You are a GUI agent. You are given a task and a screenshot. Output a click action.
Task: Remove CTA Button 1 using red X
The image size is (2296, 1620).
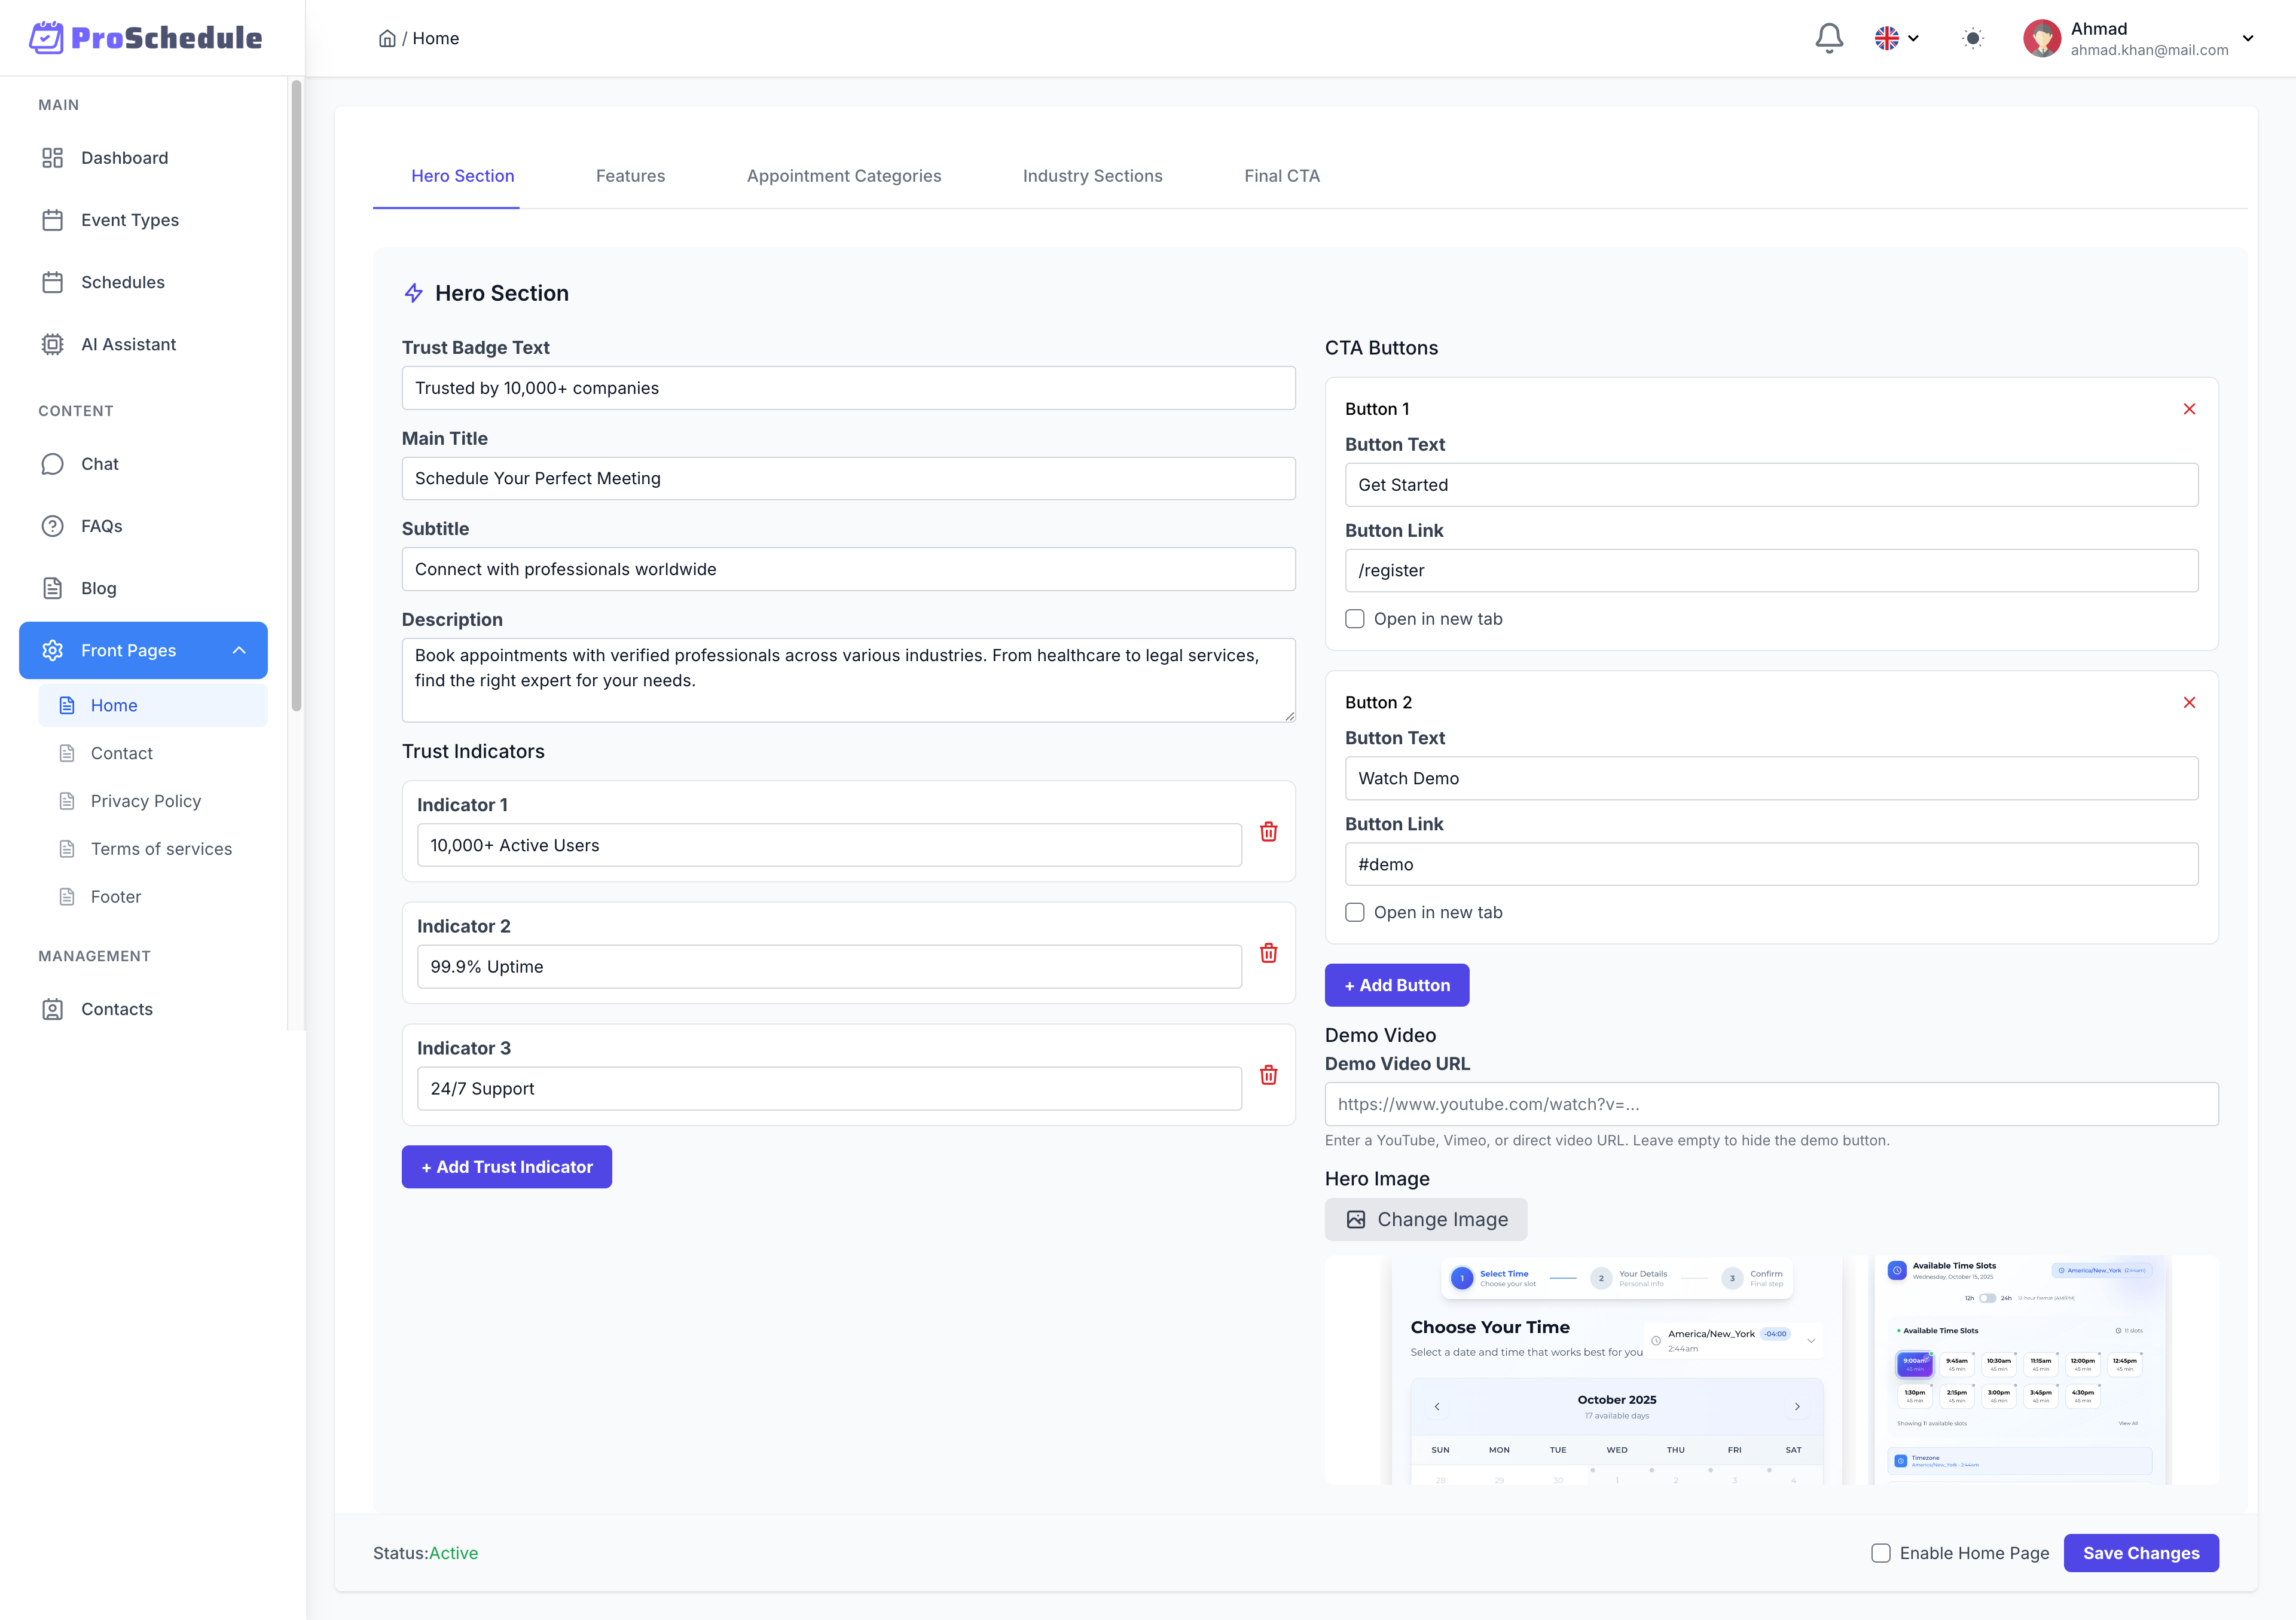(2189, 409)
